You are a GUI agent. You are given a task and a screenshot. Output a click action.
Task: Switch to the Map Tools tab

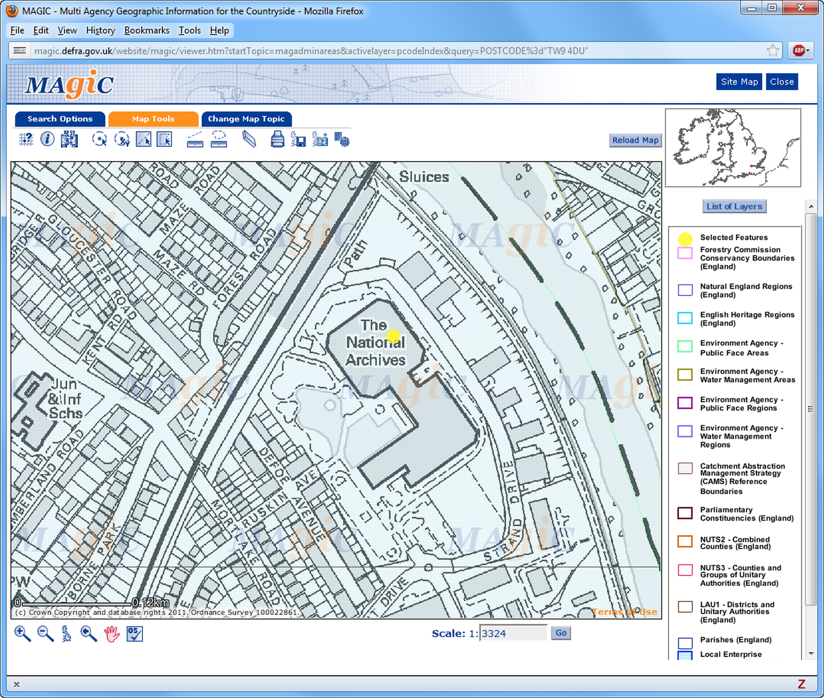(x=153, y=119)
